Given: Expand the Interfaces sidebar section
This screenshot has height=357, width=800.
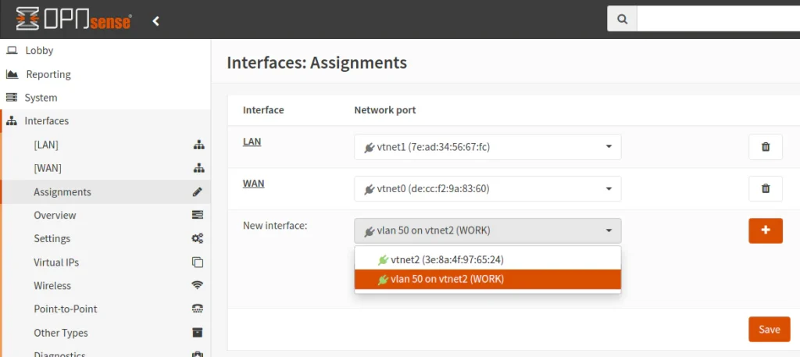Looking at the screenshot, I should [x=47, y=121].
